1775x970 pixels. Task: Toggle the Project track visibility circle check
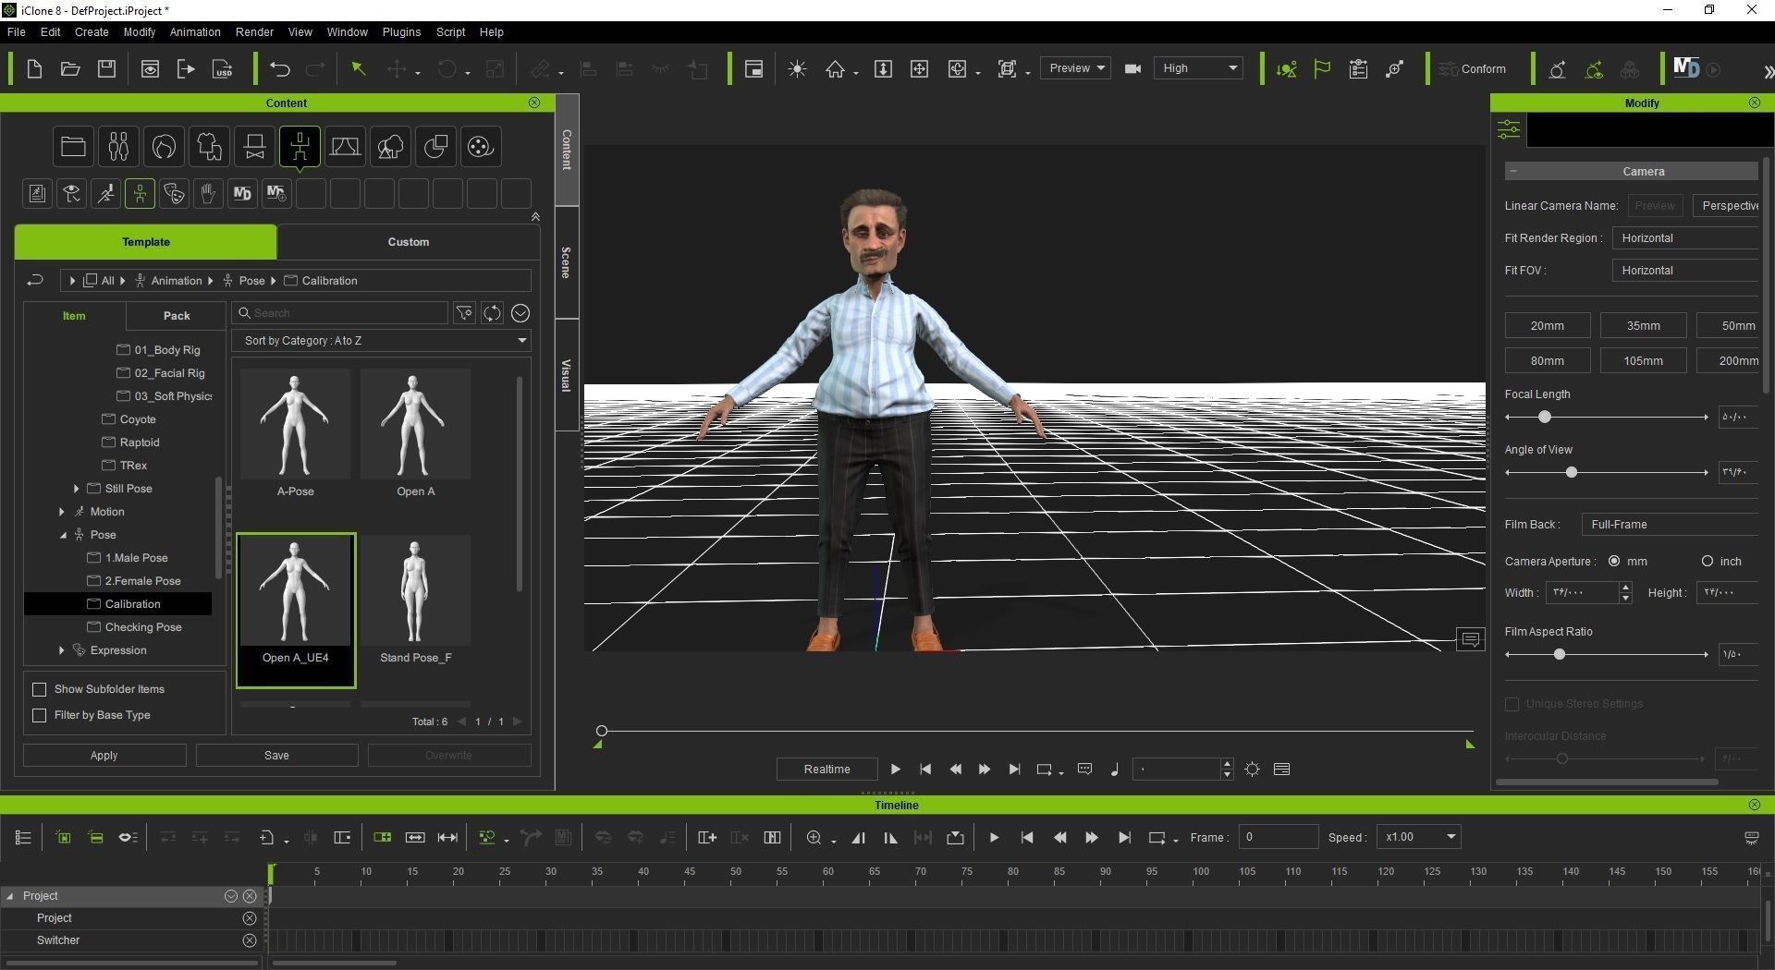pyautogui.click(x=231, y=896)
